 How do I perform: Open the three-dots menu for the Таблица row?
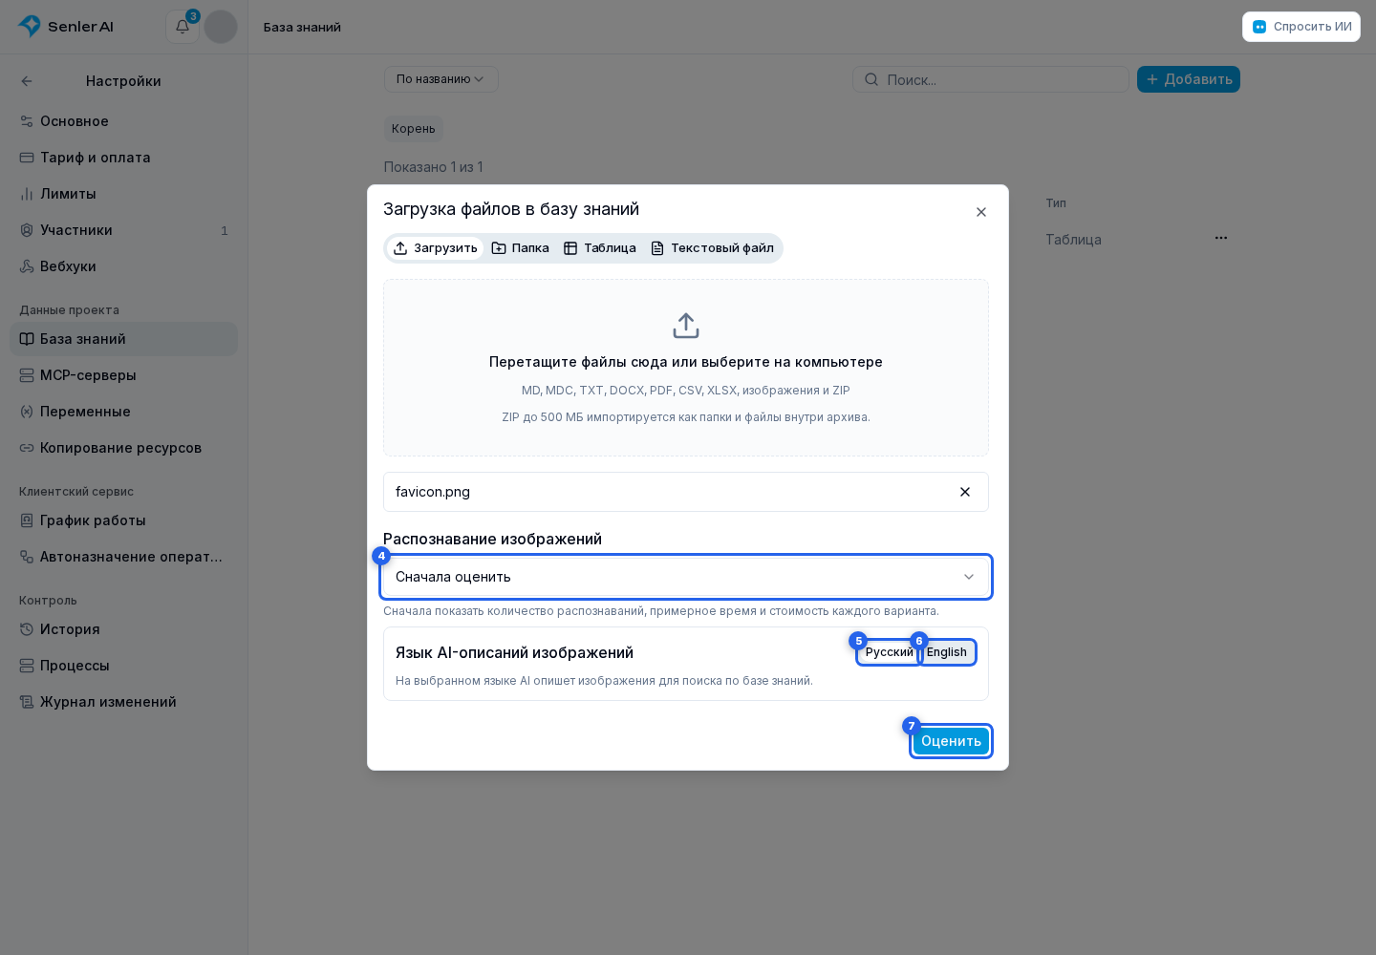pyautogui.click(x=1221, y=238)
